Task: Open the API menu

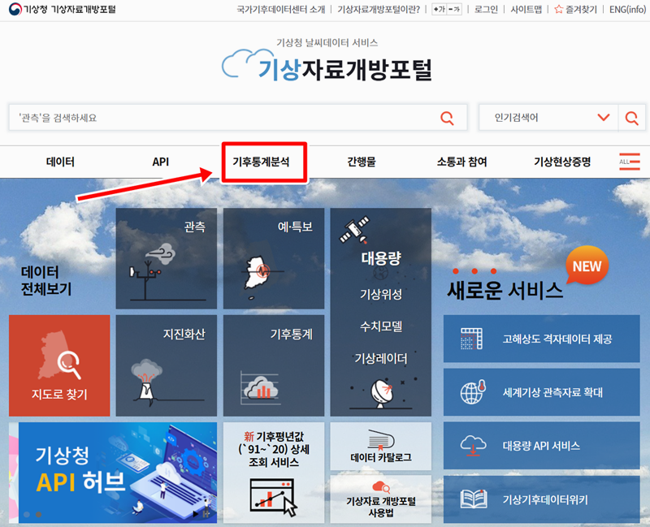Action: [160, 162]
